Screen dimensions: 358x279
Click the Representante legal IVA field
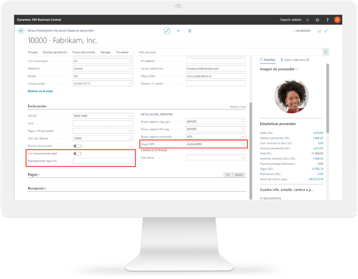[103, 161]
